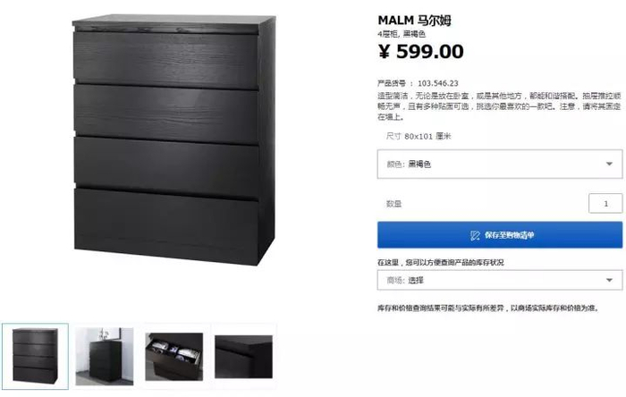The image size is (626, 397).
Task: Click the product number 103.546.23
Action: pyautogui.click(x=438, y=83)
